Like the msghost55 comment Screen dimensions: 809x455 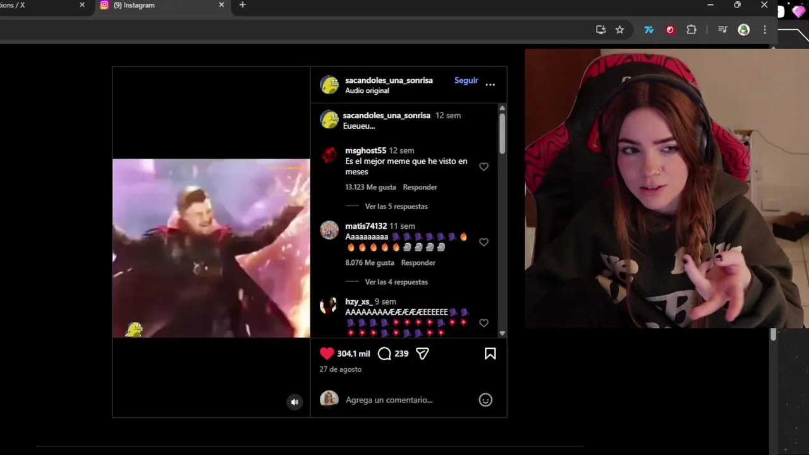[484, 167]
